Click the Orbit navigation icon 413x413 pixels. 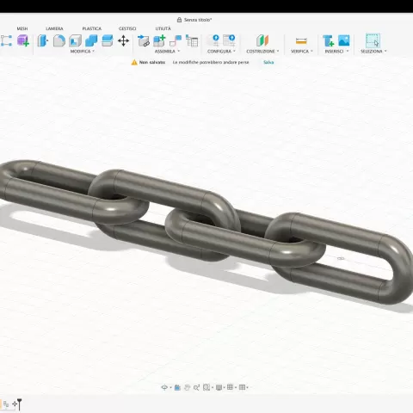click(164, 387)
